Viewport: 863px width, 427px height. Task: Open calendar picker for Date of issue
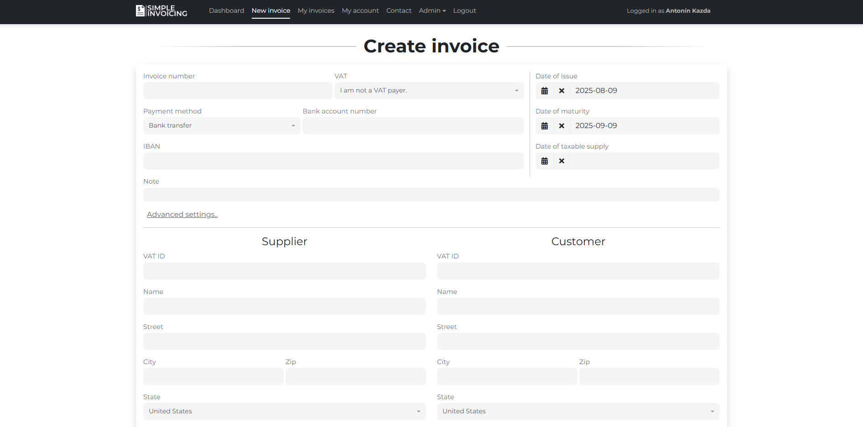click(544, 91)
